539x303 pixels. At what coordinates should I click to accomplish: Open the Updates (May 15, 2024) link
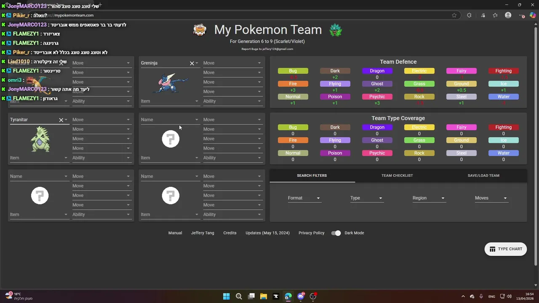pyautogui.click(x=267, y=233)
